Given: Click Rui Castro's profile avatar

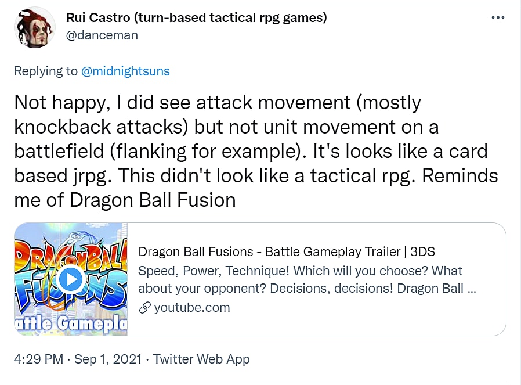Looking at the screenshot, I should point(35,27).
